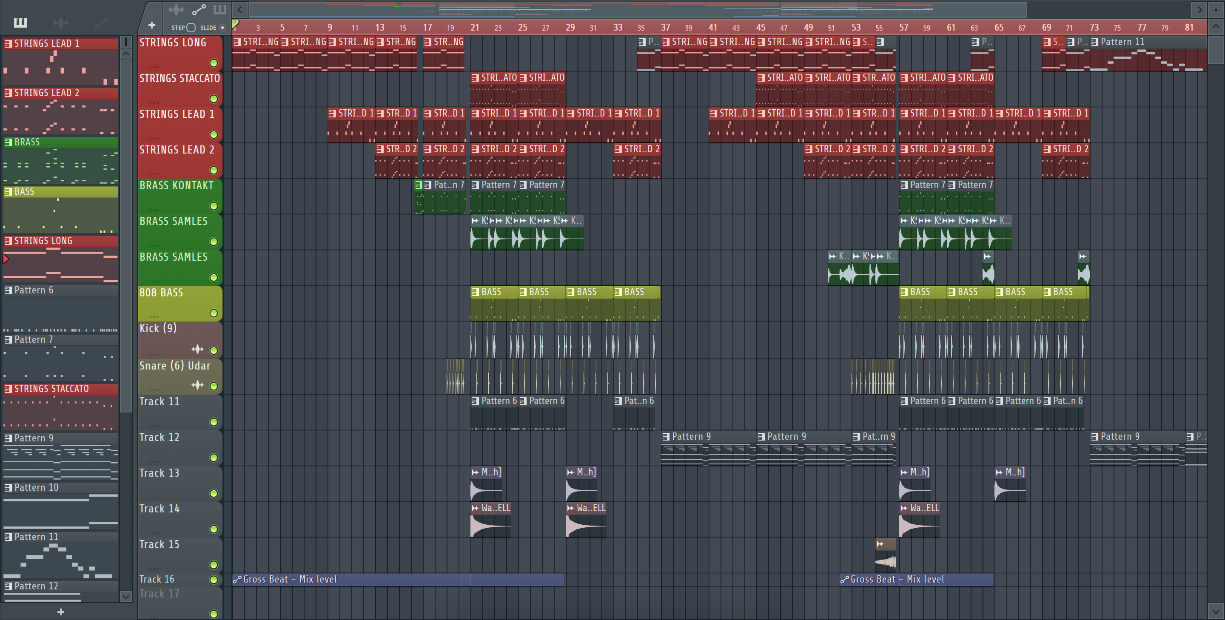Open clip menu of Pattern 11 clip
Viewport: 1225px width, 620px height.
tap(1095, 42)
